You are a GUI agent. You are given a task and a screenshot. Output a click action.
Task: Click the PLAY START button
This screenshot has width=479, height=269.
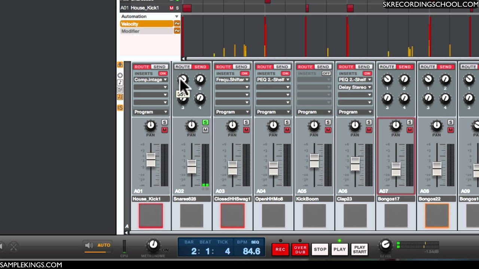[x=360, y=250]
